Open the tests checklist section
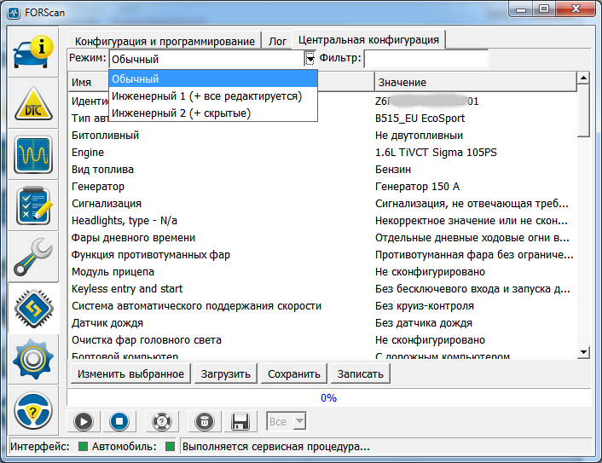The image size is (602, 463). pyautogui.click(x=33, y=205)
